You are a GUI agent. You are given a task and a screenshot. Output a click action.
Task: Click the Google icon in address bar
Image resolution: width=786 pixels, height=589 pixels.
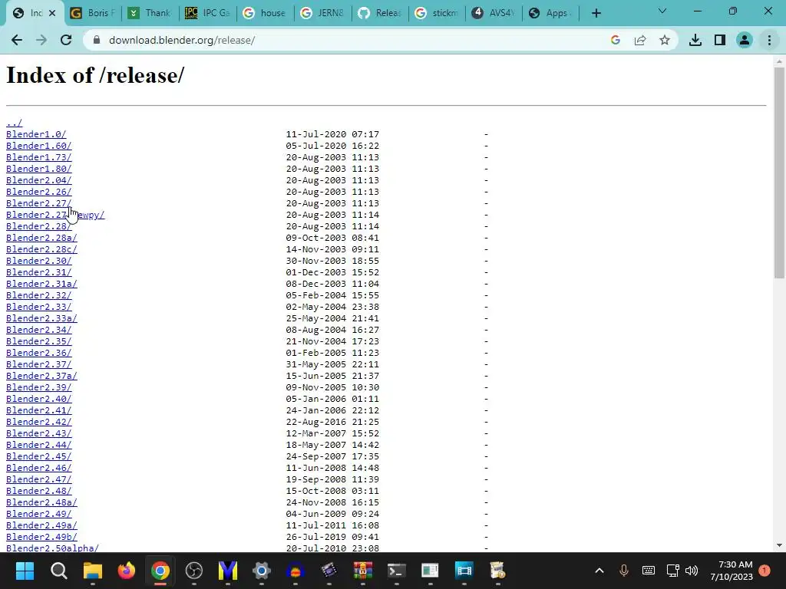click(616, 40)
